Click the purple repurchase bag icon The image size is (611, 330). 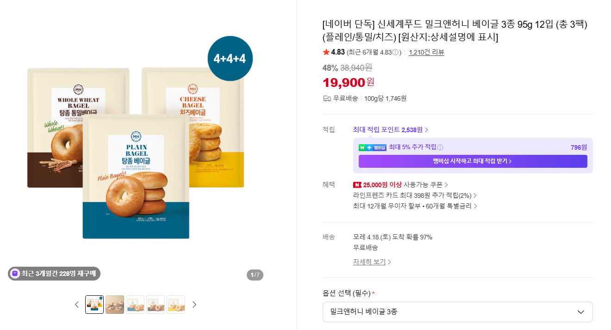[x=15, y=274]
